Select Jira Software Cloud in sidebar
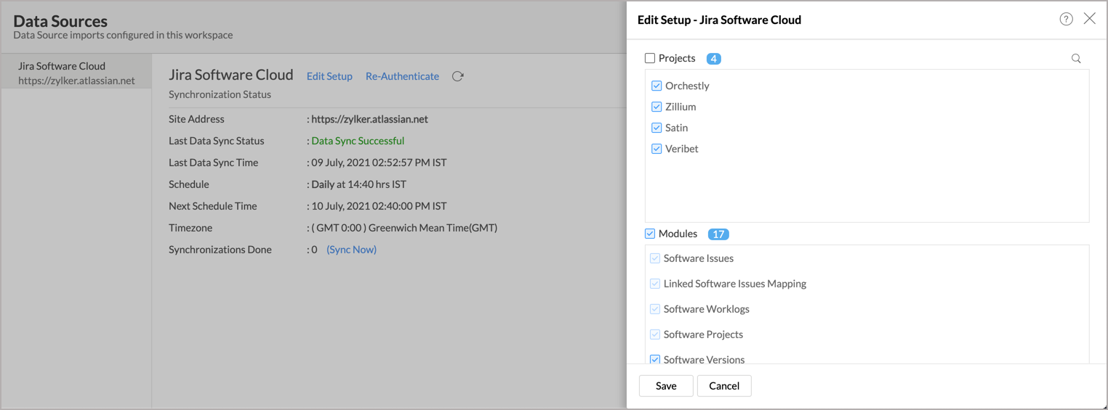Image resolution: width=1108 pixels, height=410 pixels. pos(76,73)
